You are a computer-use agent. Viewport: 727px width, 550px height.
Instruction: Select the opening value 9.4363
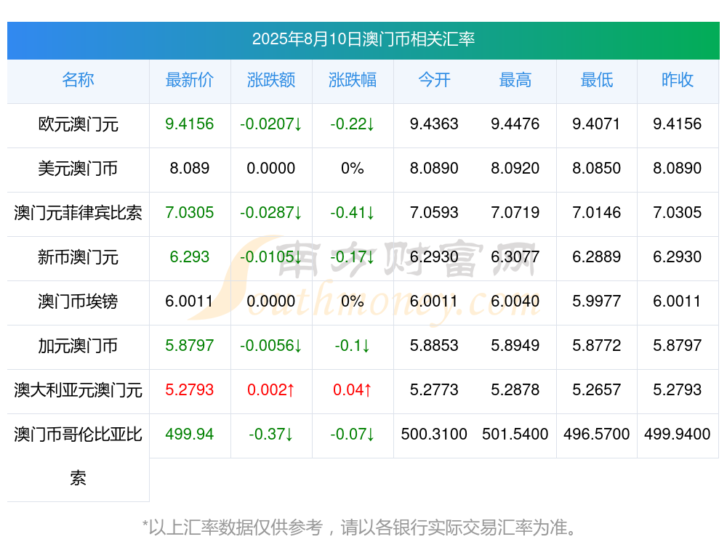(x=434, y=124)
